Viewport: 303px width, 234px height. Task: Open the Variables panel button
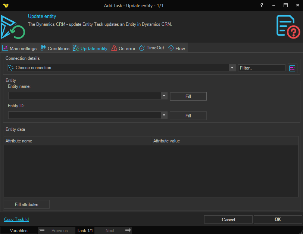(x=19, y=231)
